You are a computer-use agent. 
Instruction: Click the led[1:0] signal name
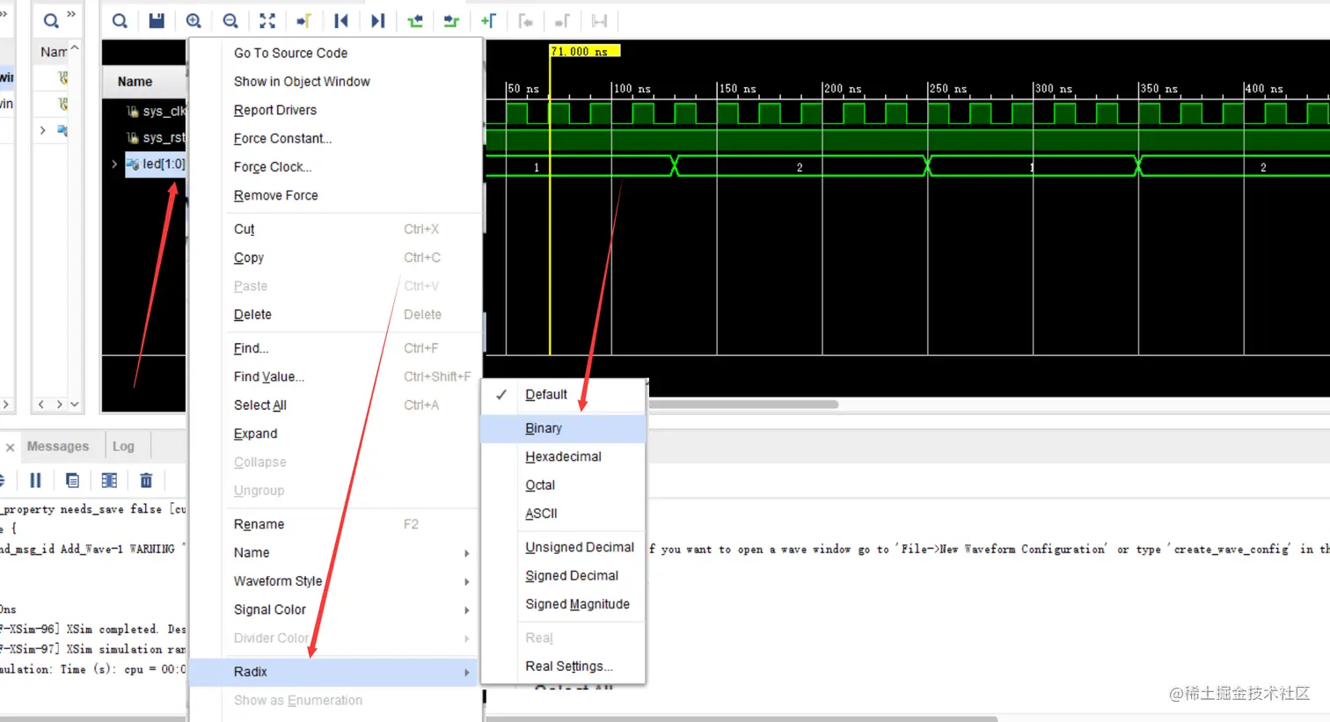(164, 164)
